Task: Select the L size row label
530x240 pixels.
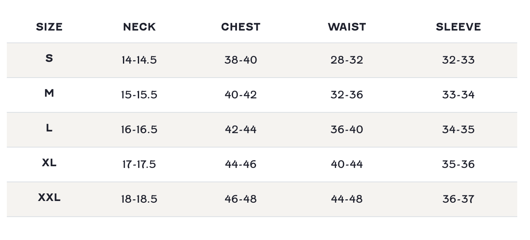Action: coord(49,128)
